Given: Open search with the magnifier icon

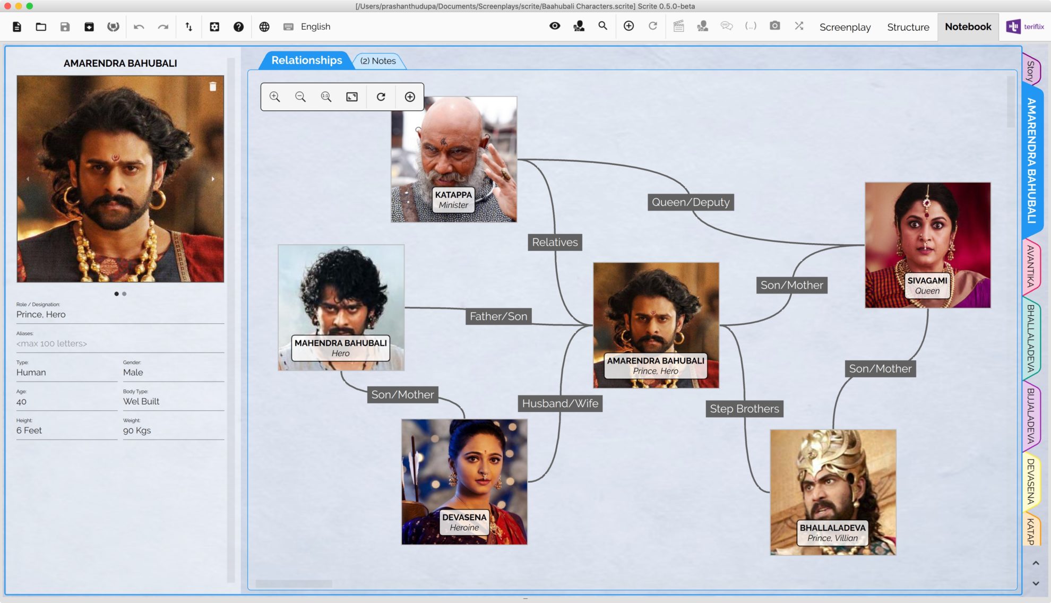Looking at the screenshot, I should coord(602,25).
